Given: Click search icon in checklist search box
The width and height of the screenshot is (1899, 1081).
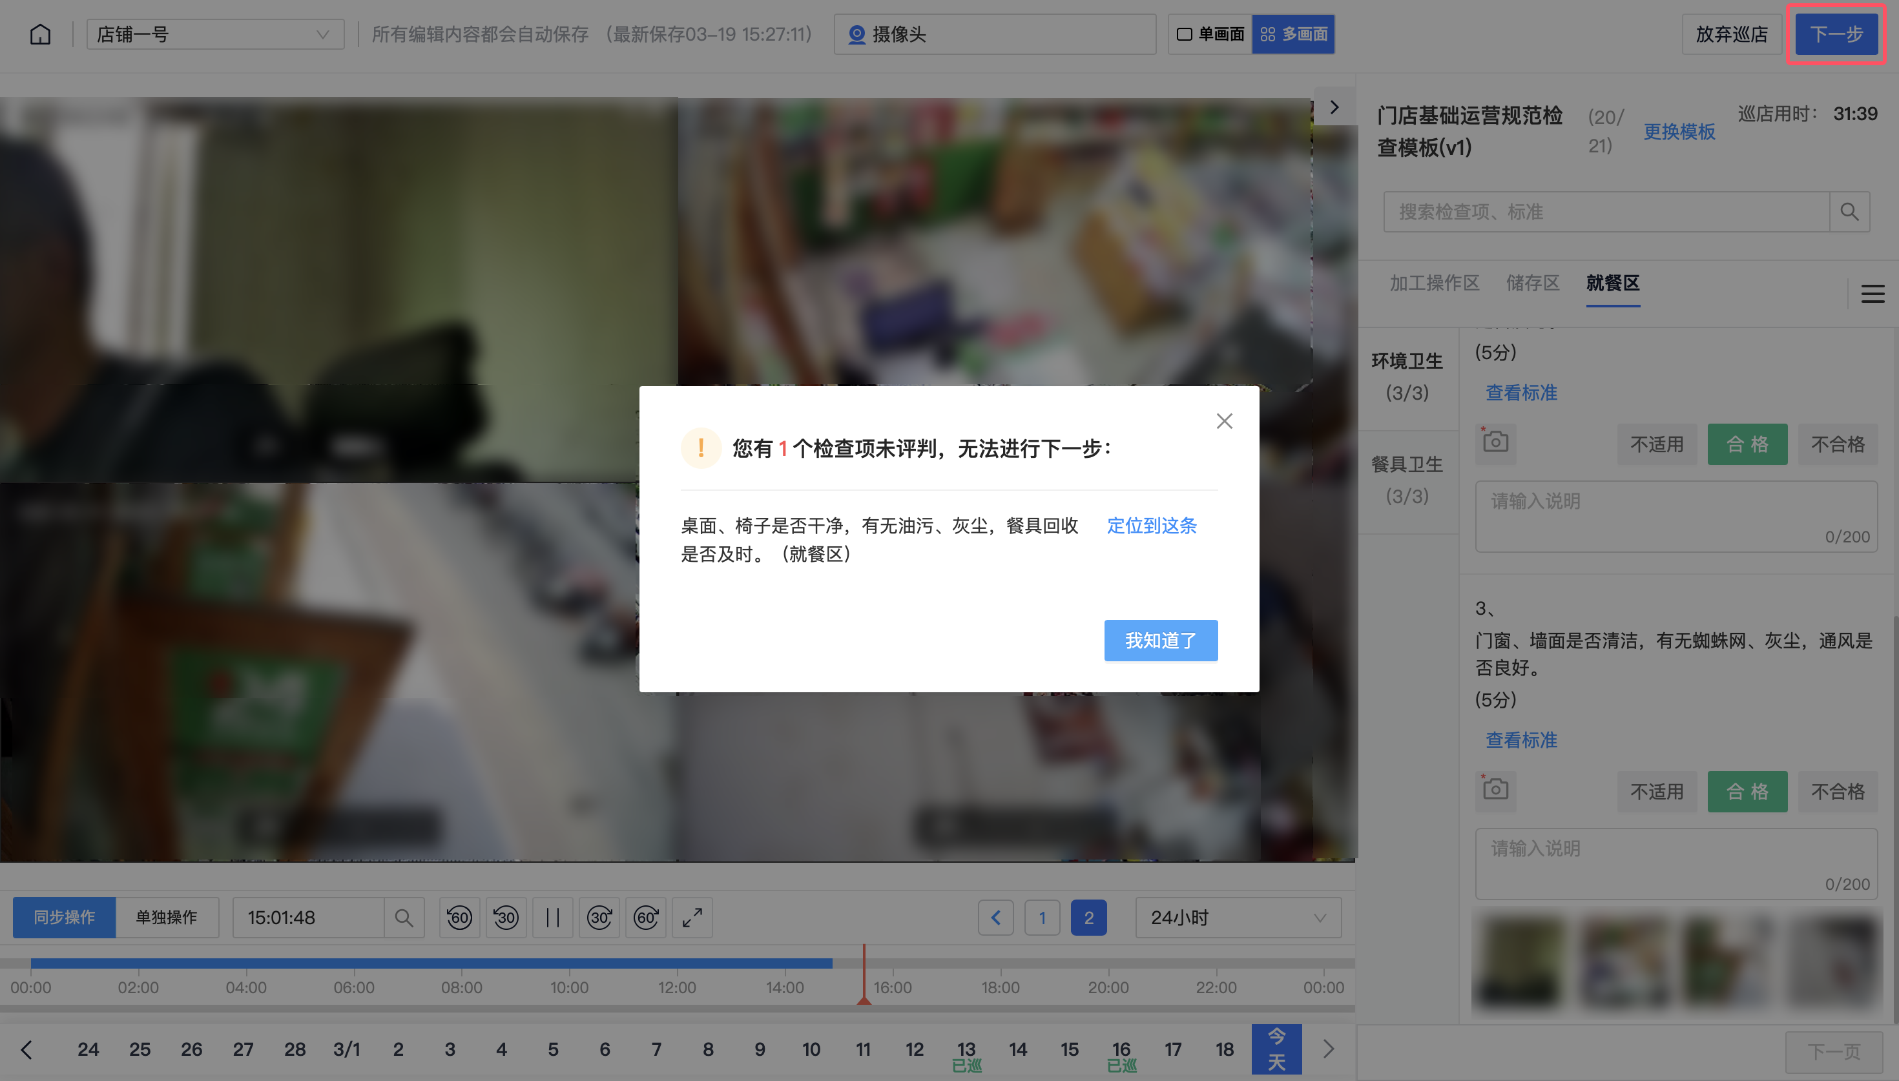Looking at the screenshot, I should point(1849,212).
